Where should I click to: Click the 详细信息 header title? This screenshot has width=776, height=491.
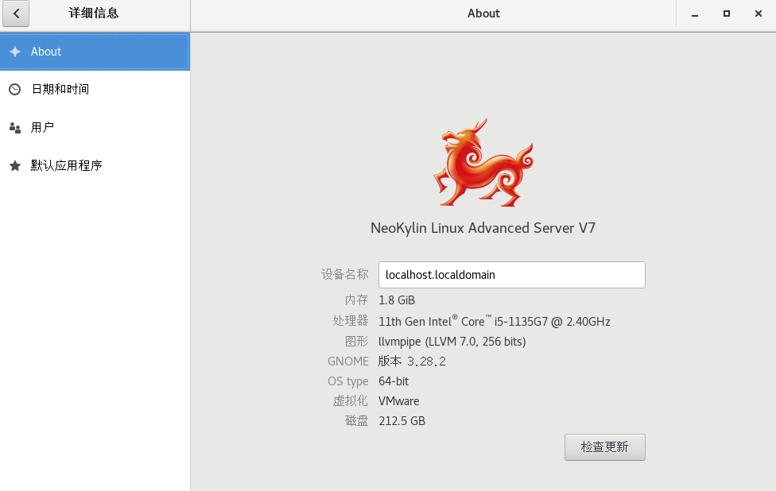94,14
